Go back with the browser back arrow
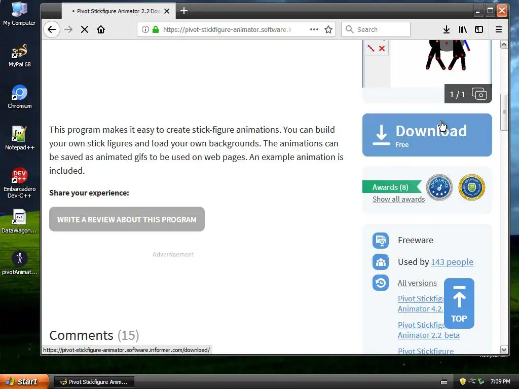The height and width of the screenshot is (389, 519). click(x=52, y=29)
